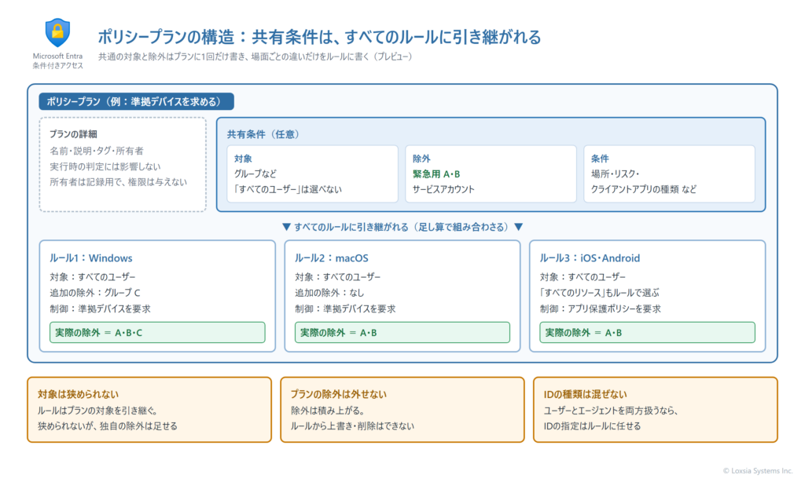Click the text 'ルールはプランの対象を引き継ぐ。'

pyautogui.click(x=98, y=411)
